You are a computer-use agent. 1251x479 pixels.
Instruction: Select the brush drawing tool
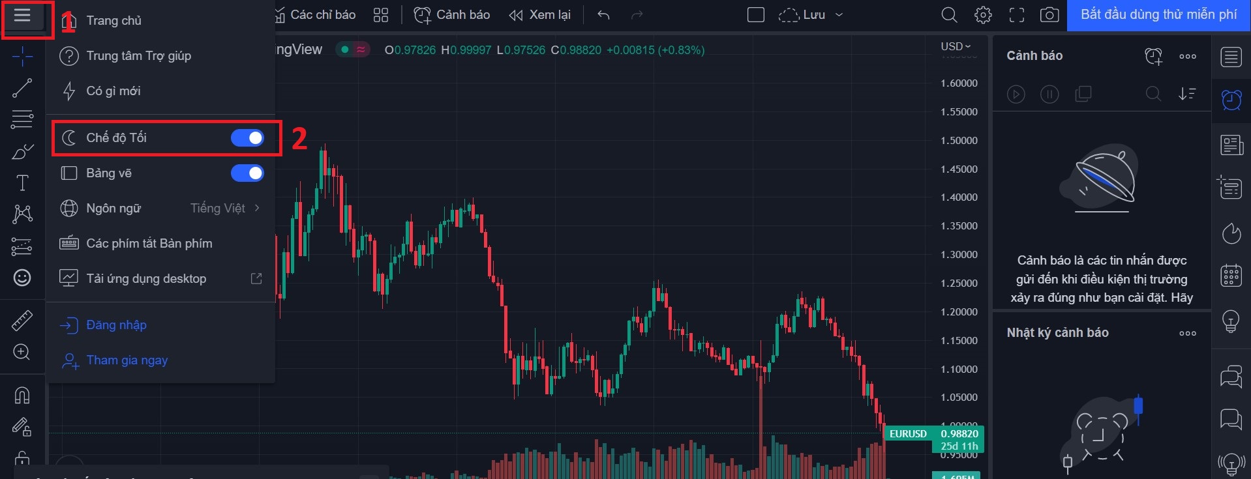click(22, 151)
